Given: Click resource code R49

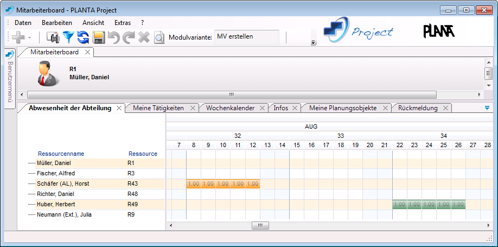Looking at the screenshot, I should (x=132, y=205).
